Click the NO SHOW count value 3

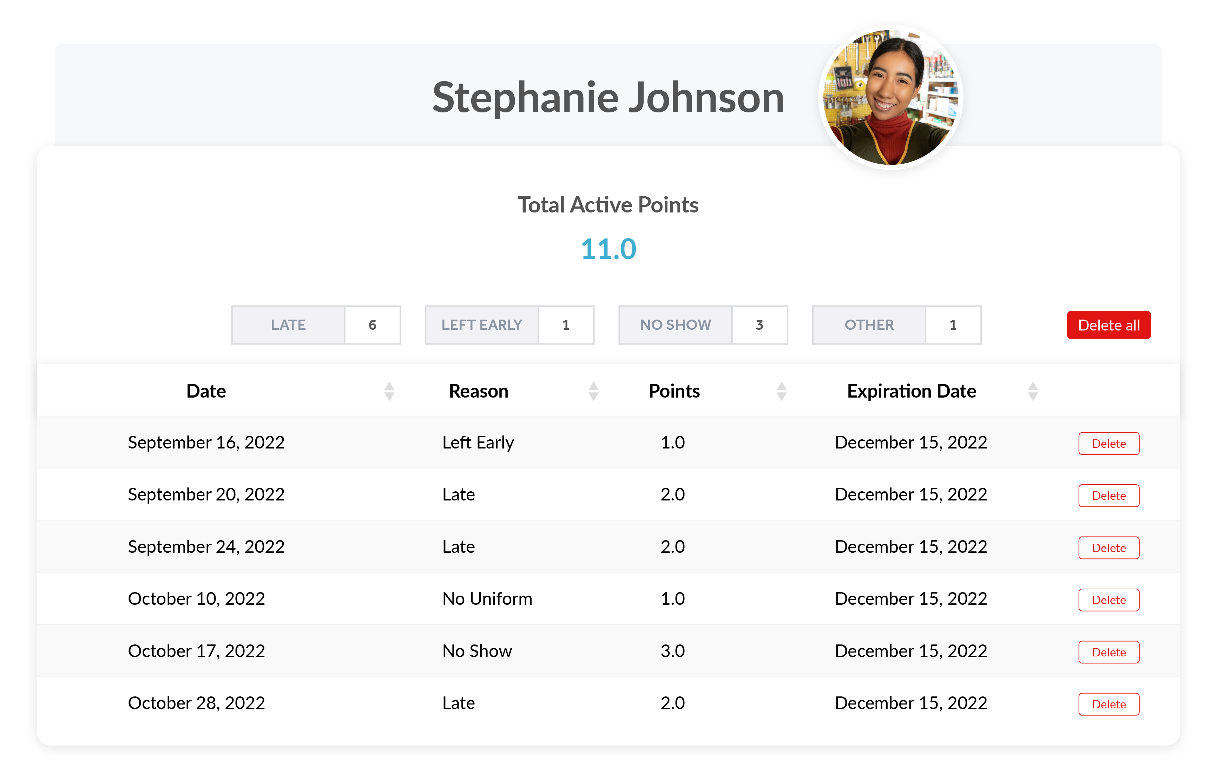tap(759, 325)
